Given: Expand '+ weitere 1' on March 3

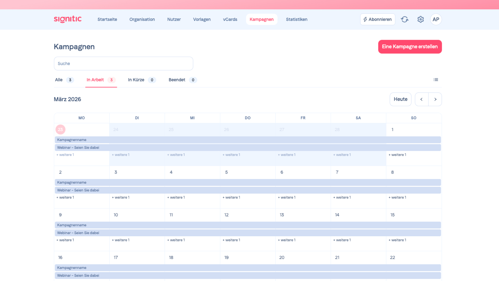Looking at the screenshot, I should pyautogui.click(x=121, y=197).
